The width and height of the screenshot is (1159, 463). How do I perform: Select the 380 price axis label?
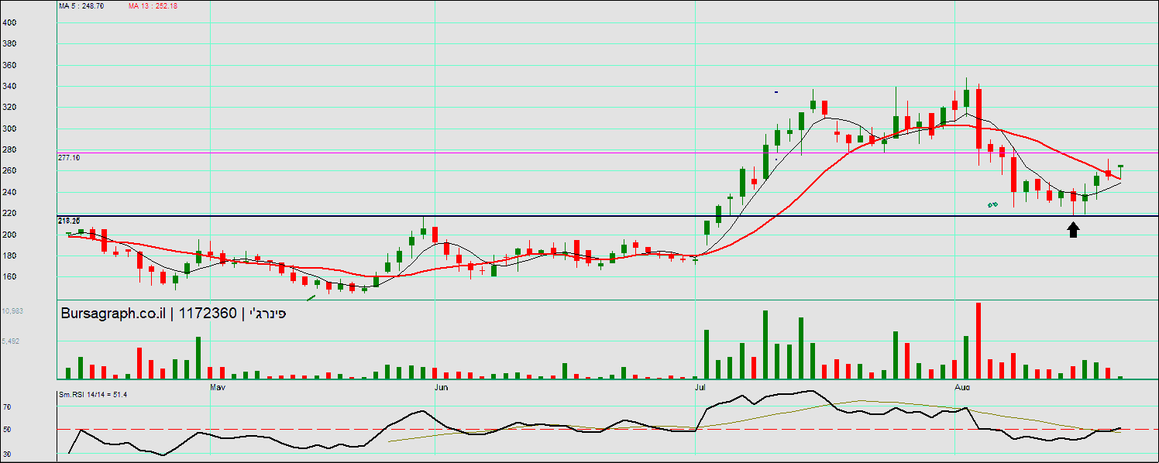coord(10,44)
